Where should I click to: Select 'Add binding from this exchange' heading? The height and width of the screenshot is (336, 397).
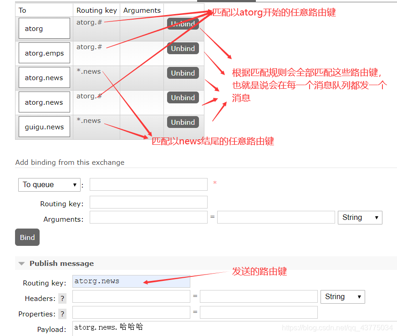70,162
